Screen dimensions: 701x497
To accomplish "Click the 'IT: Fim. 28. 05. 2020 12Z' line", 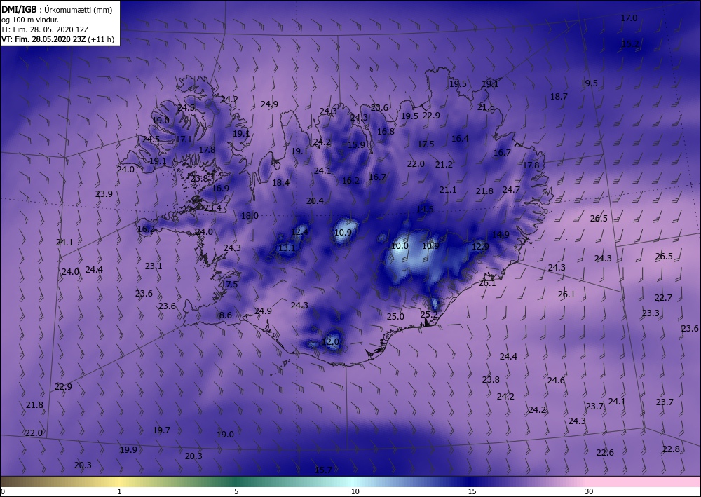I will [x=45, y=29].
